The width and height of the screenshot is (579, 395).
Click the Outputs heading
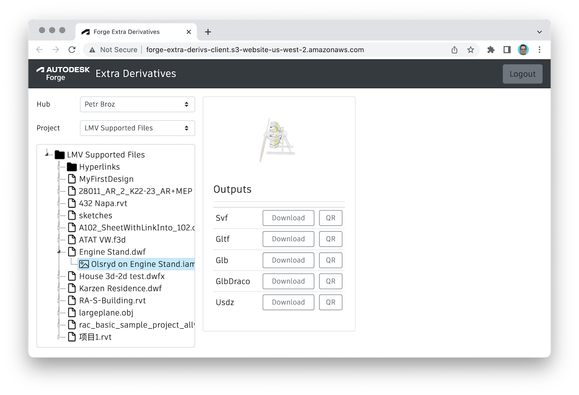tap(232, 189)
